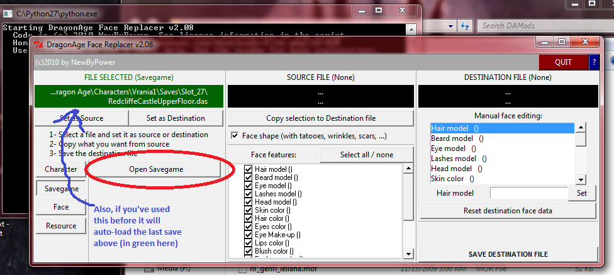614x275 pixels.
Task: Click the QUIT button
Action: tap(563, 62)
